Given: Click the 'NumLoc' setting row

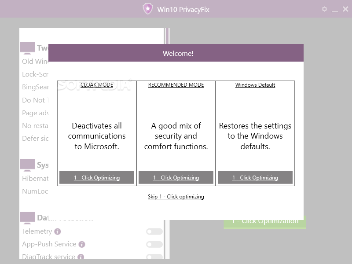Looking at the screenshot, I should click(35, 191).
